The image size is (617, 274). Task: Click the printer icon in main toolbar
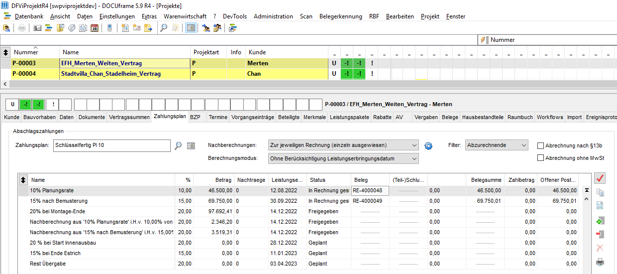click(x=22, y=28)
